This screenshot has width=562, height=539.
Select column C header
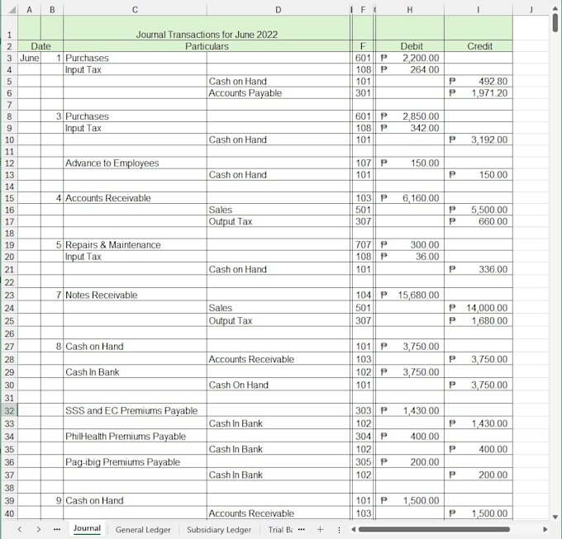pyautogui.click(x=135, y=10)
